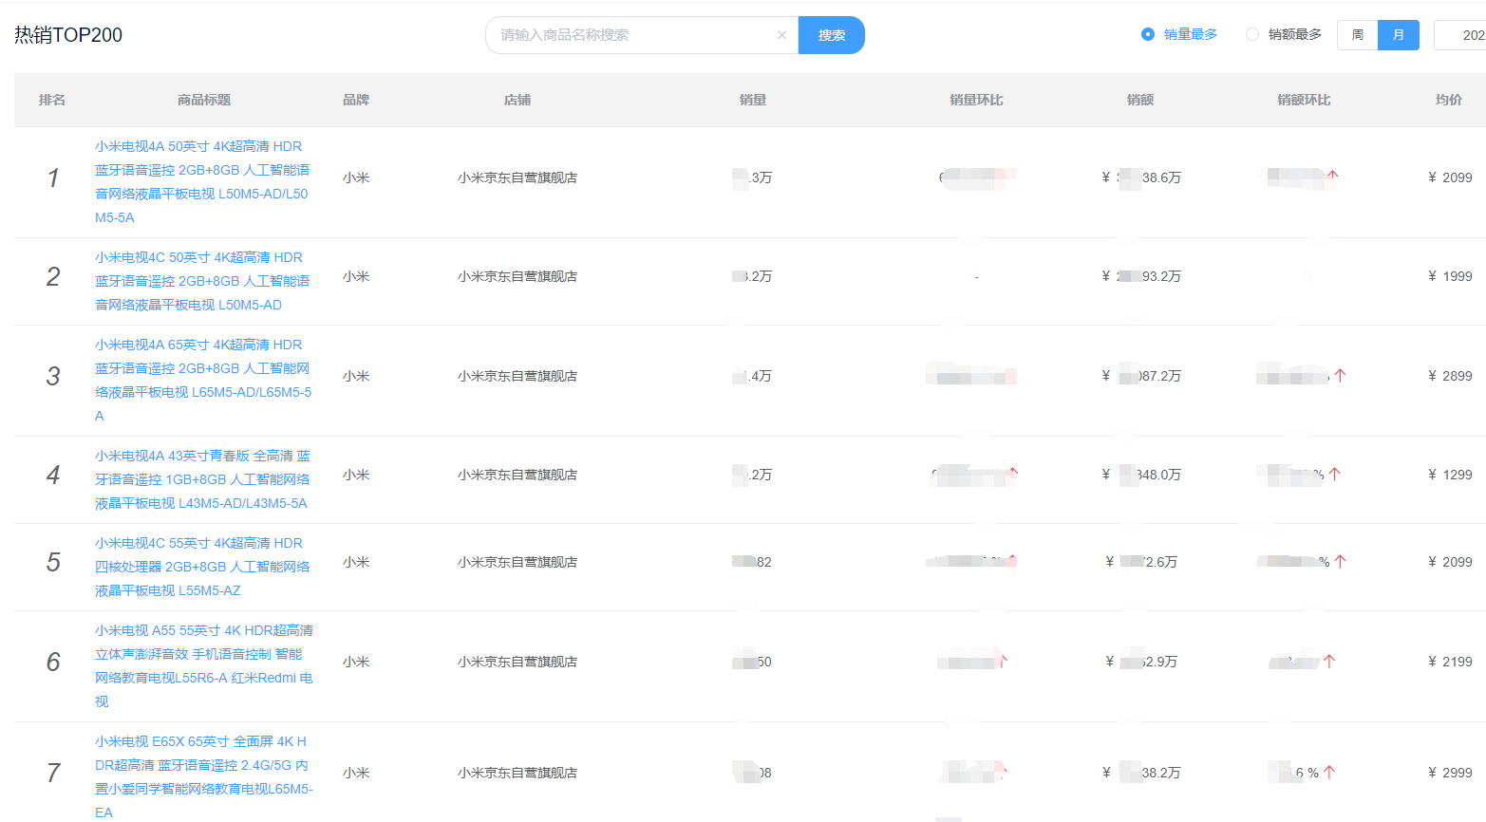The height and width of the screenshot is (822, 1486).
Task: Click red up arrow in rank 7 销额环比
Action: click(x=1329, y=773)
